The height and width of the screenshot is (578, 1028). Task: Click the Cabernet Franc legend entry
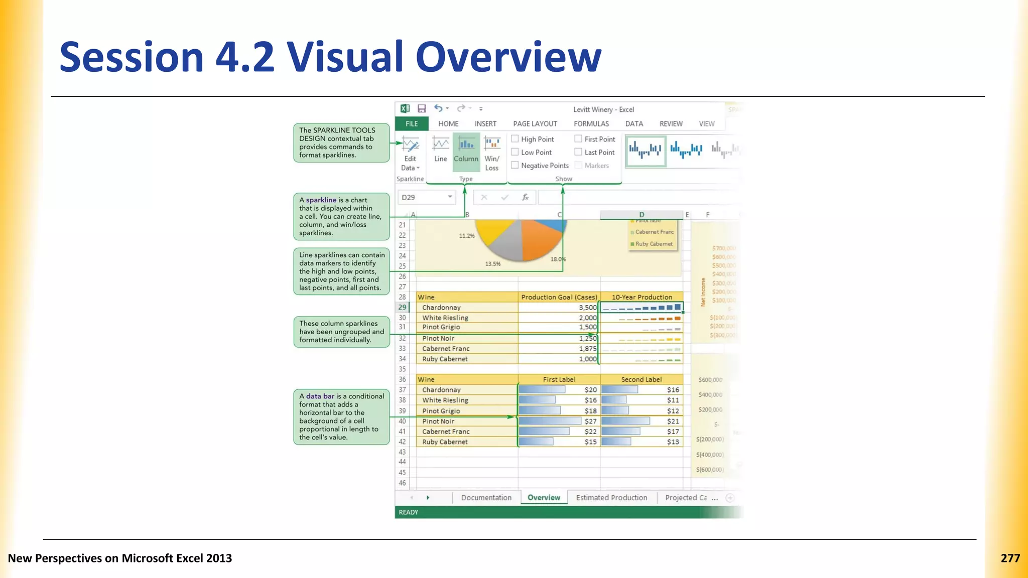[x=652, y=232]
